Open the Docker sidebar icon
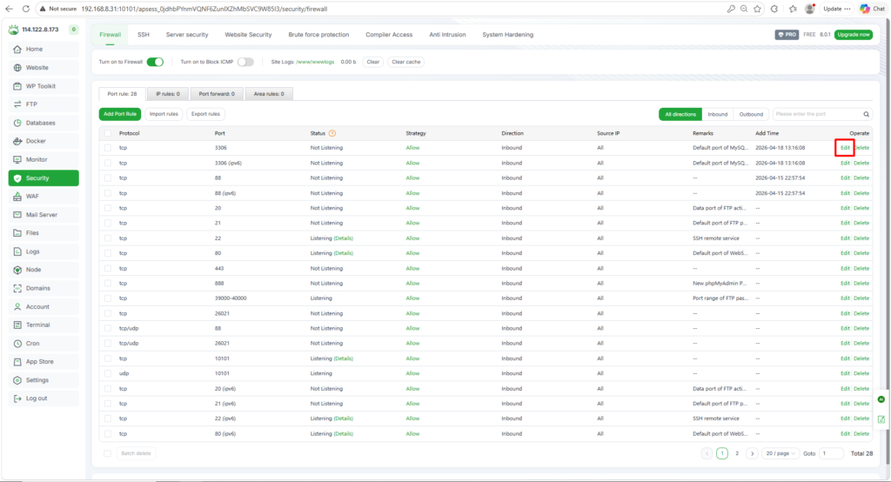This screenshot has height=482, width=891. (x=18, y=141)
